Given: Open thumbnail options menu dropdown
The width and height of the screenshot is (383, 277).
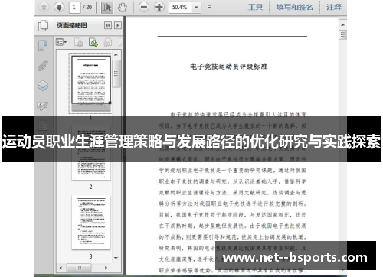Looking at the screenshot, I should pyautogui.click(x=61, y=42).
